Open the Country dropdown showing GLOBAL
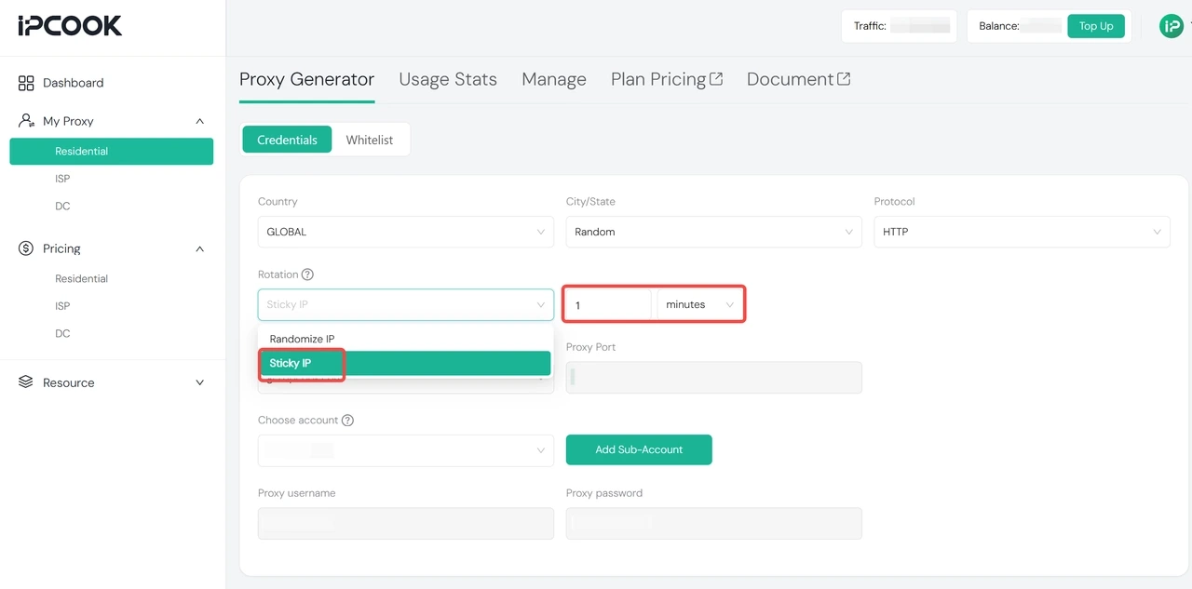 point(405,232)
